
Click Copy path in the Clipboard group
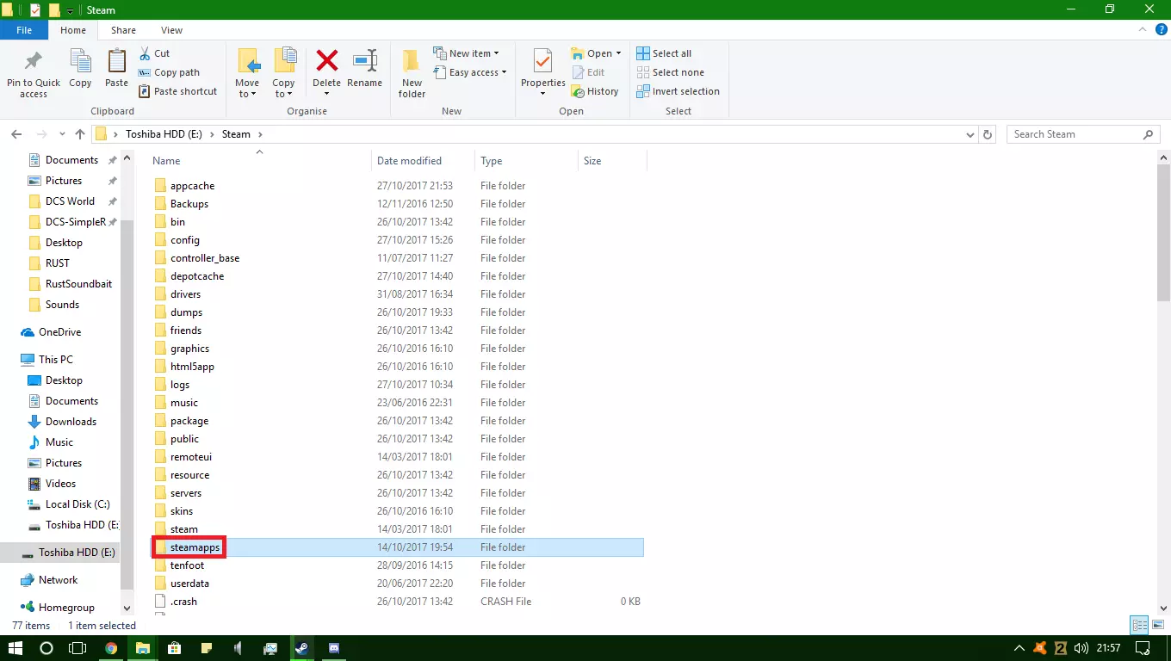pos(169,72)
